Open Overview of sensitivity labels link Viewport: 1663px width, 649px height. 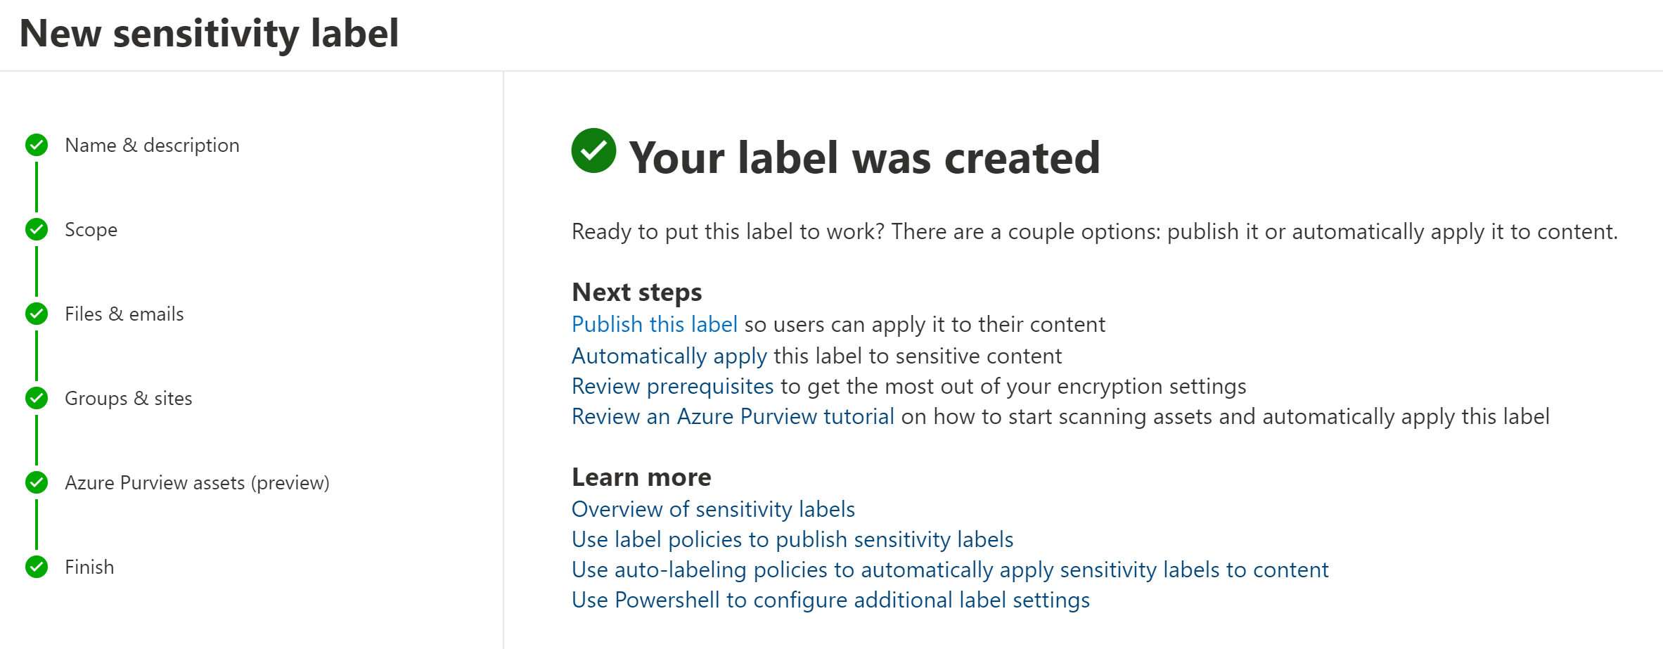tap(713, 509)
